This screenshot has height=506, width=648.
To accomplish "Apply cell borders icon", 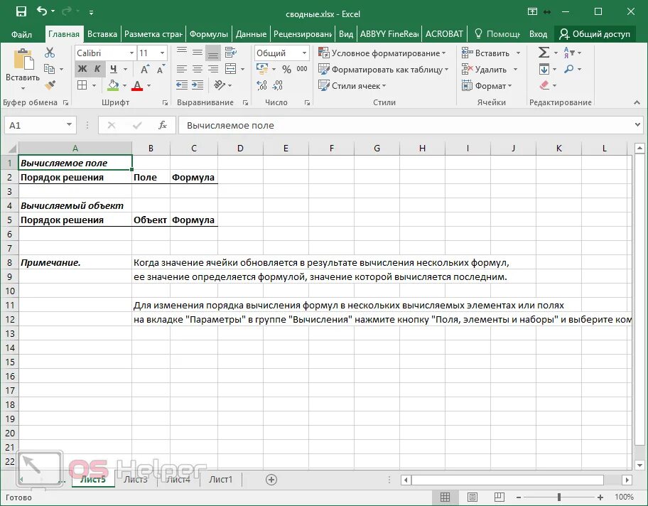I will coord(82,85).
